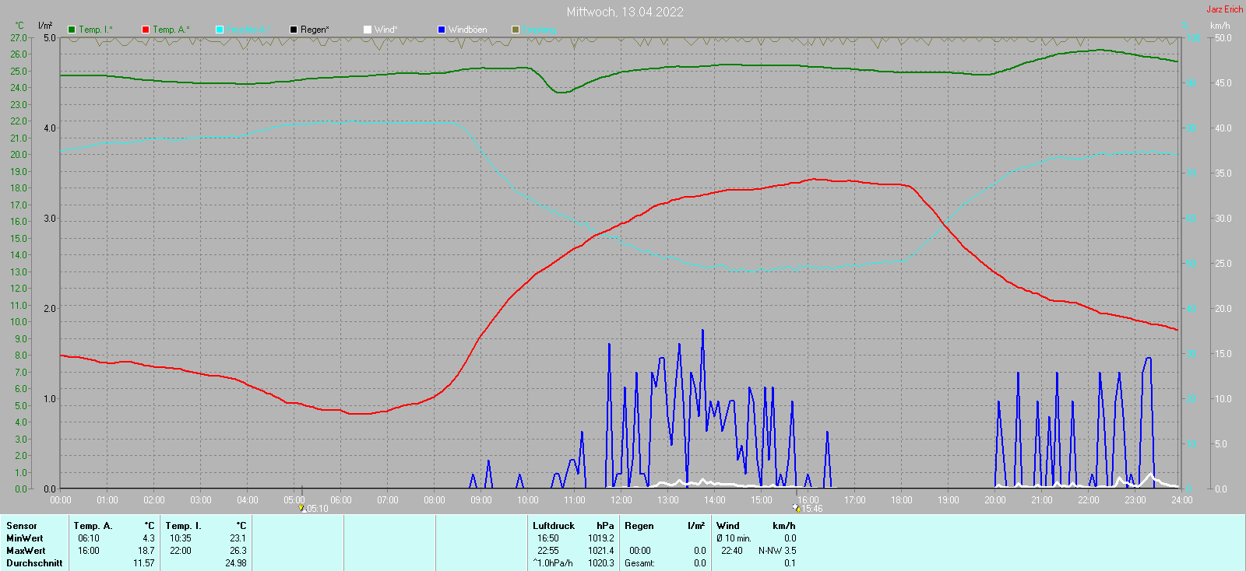1246x571 pixels.
Task: Click the sunset time label '15:46'
Action: click(x=812, y=509)
